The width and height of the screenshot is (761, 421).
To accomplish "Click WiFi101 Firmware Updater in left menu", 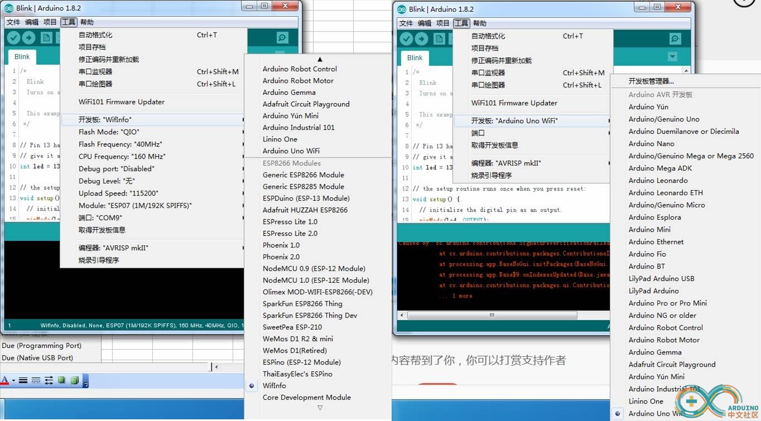I will (122, 102).
